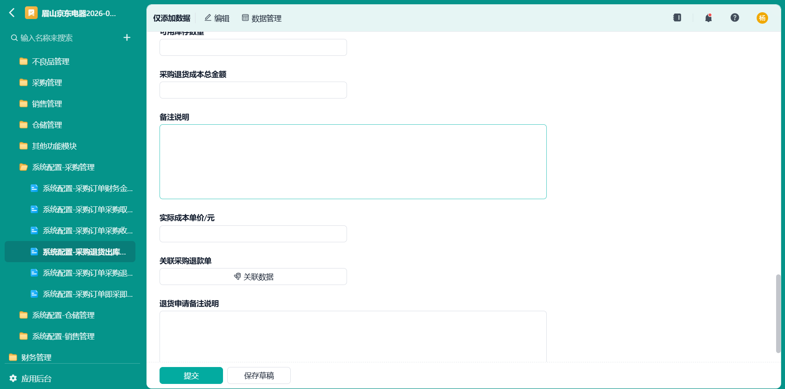Viewport: 785px width, 389px height.
Task: Open 系统配置-采购订单即采即... form
Action: [70, 294]
